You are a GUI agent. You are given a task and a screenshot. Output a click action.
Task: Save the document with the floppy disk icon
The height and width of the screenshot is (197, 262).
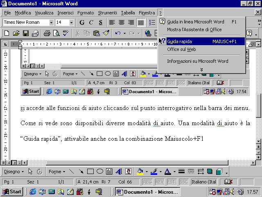pos(26,33)
